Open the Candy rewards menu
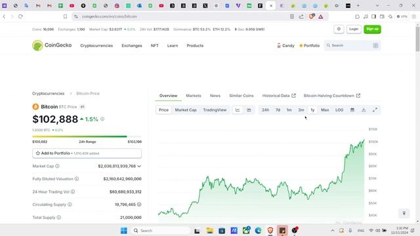The height and width of the screenshot is (236, 420). tap(285, 46)
